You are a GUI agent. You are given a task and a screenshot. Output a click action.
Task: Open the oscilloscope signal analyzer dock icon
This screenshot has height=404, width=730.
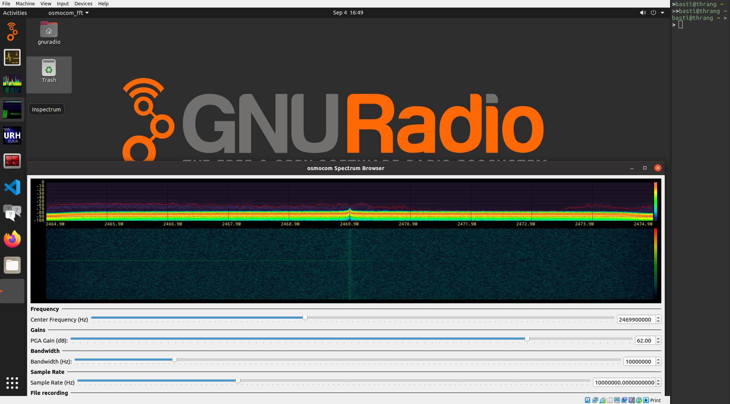point(12,57)
